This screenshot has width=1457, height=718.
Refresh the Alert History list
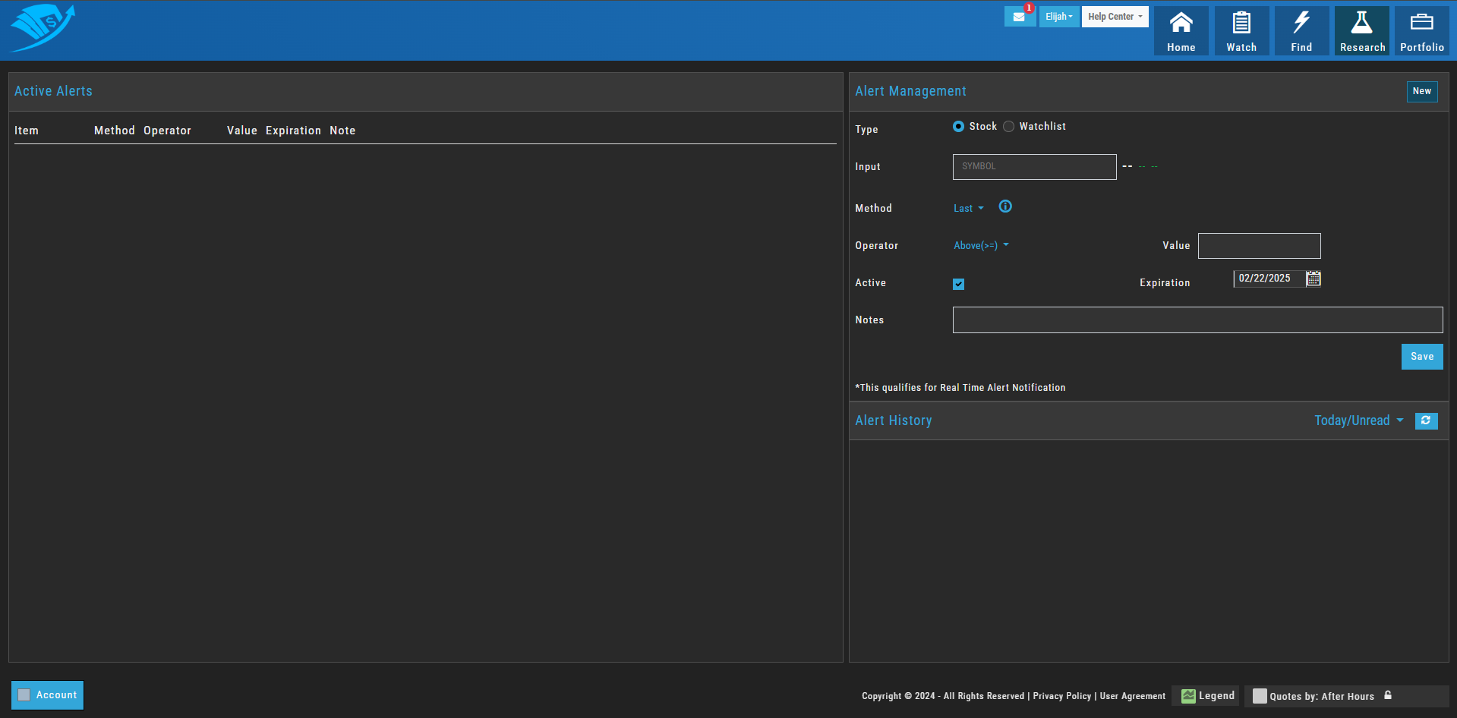click(1426, 420)
